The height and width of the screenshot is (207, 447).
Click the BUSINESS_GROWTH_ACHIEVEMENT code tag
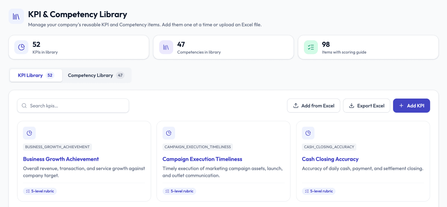[57, 147]
